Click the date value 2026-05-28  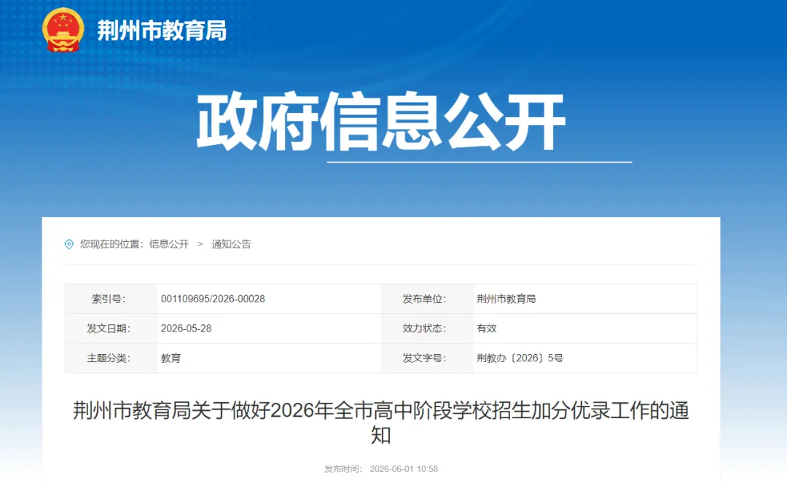tap(187, 329)
